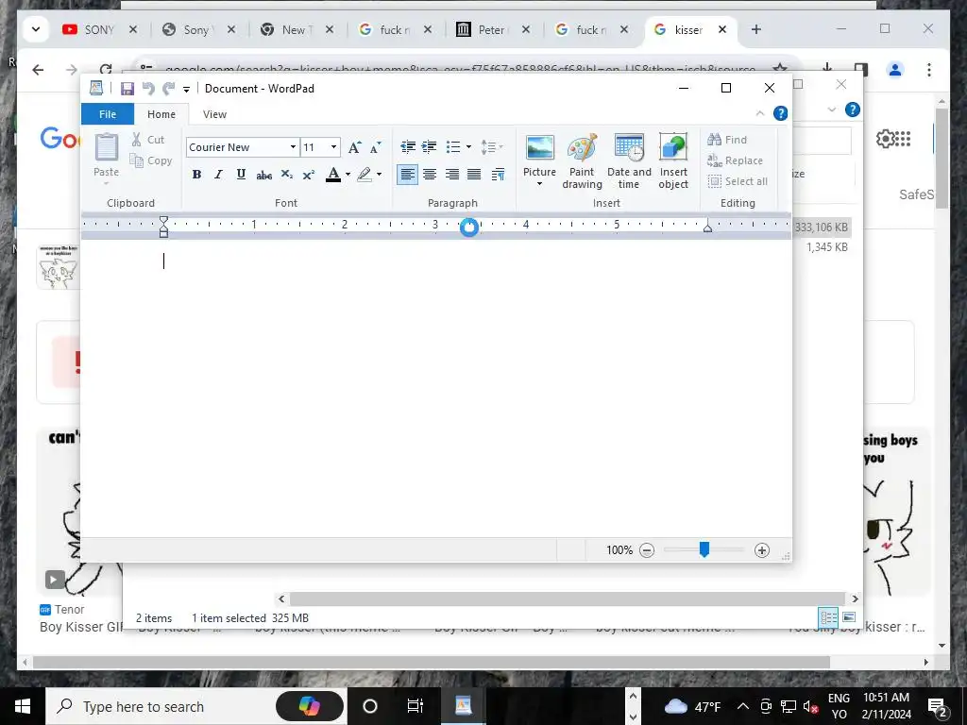
Task: Click the Replace button
Action: tap(735, 160)
